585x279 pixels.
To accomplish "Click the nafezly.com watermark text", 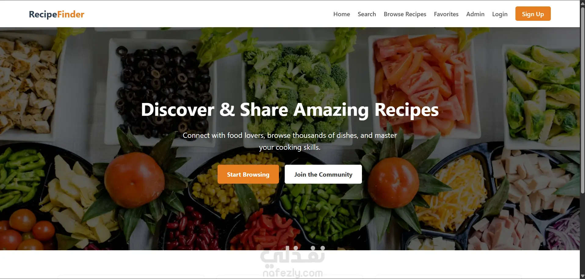I will click(293, 272).
